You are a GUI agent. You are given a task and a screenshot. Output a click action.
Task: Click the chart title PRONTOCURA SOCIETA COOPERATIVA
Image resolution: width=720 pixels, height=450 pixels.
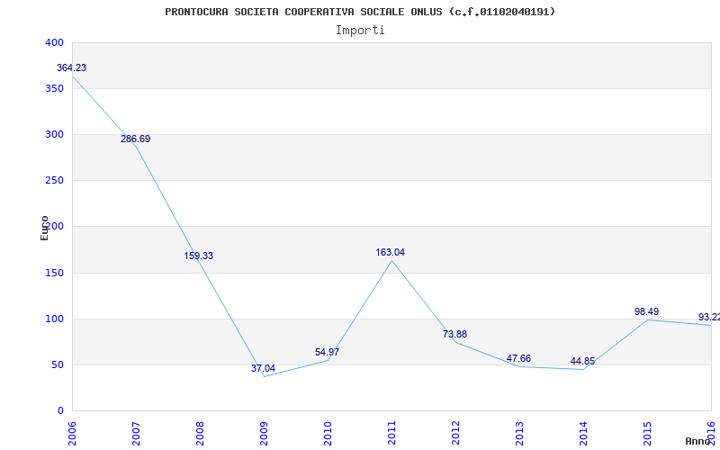(x=361, y=12)
